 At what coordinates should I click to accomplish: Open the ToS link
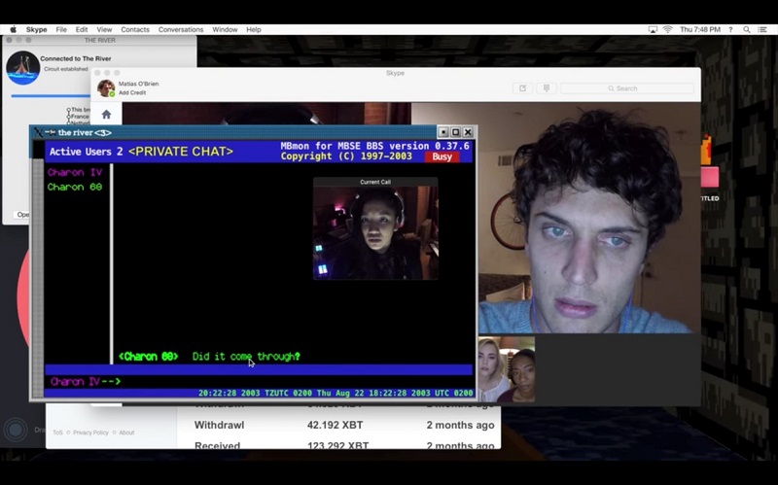[58, 433]
